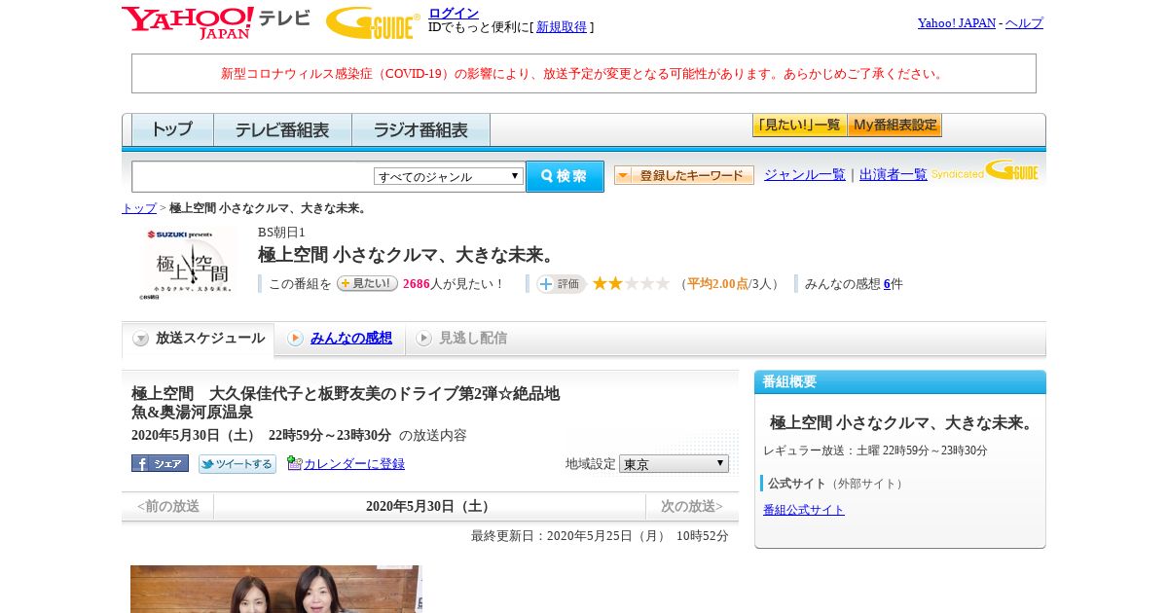This screenshot has width=1168, height=613.
Task: Click the 評価 plus rating button
Action: (561, 283)
